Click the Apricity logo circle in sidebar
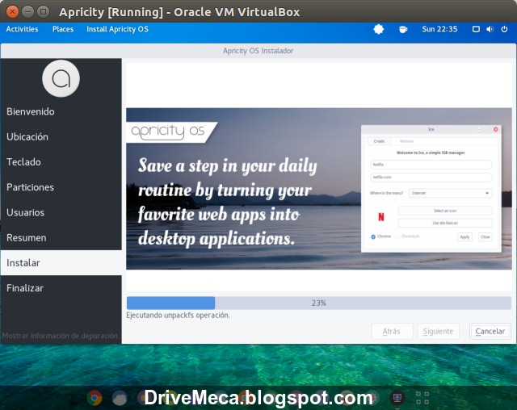517x410 pixels. click(x=61, y=78)
